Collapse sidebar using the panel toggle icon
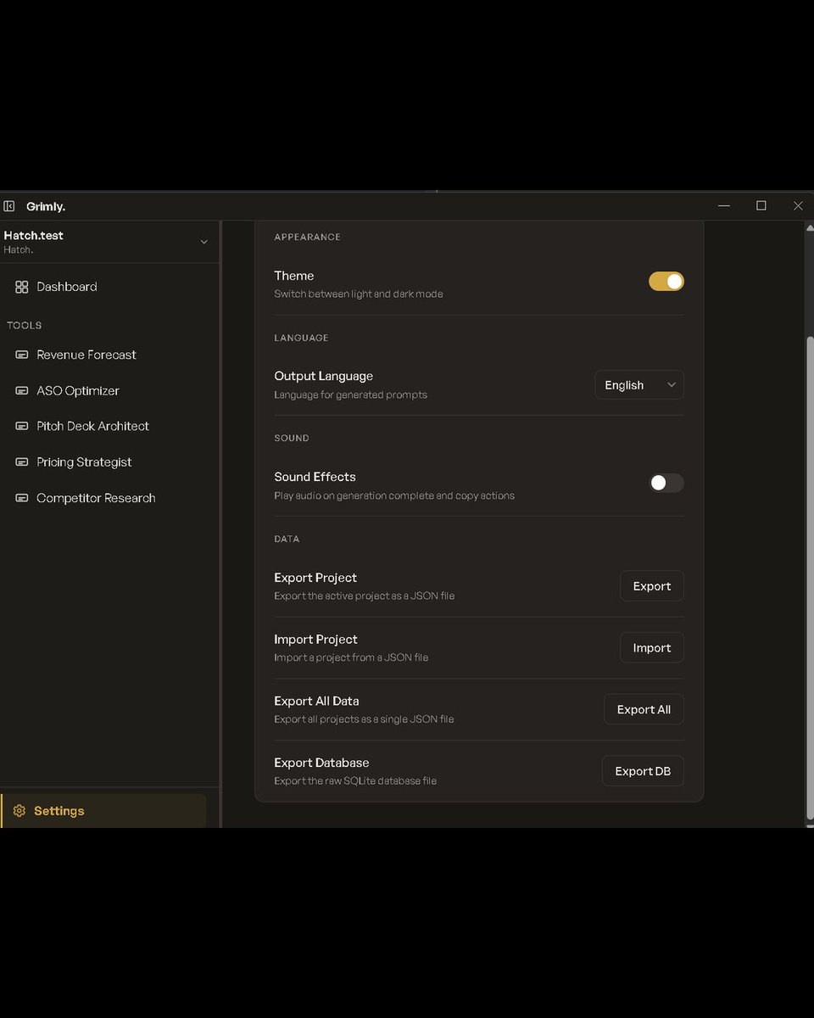The image size is (814, 1018). click(9, 206)
